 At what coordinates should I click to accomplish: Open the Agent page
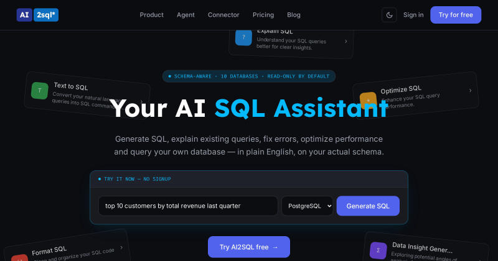tap(186, 15)
